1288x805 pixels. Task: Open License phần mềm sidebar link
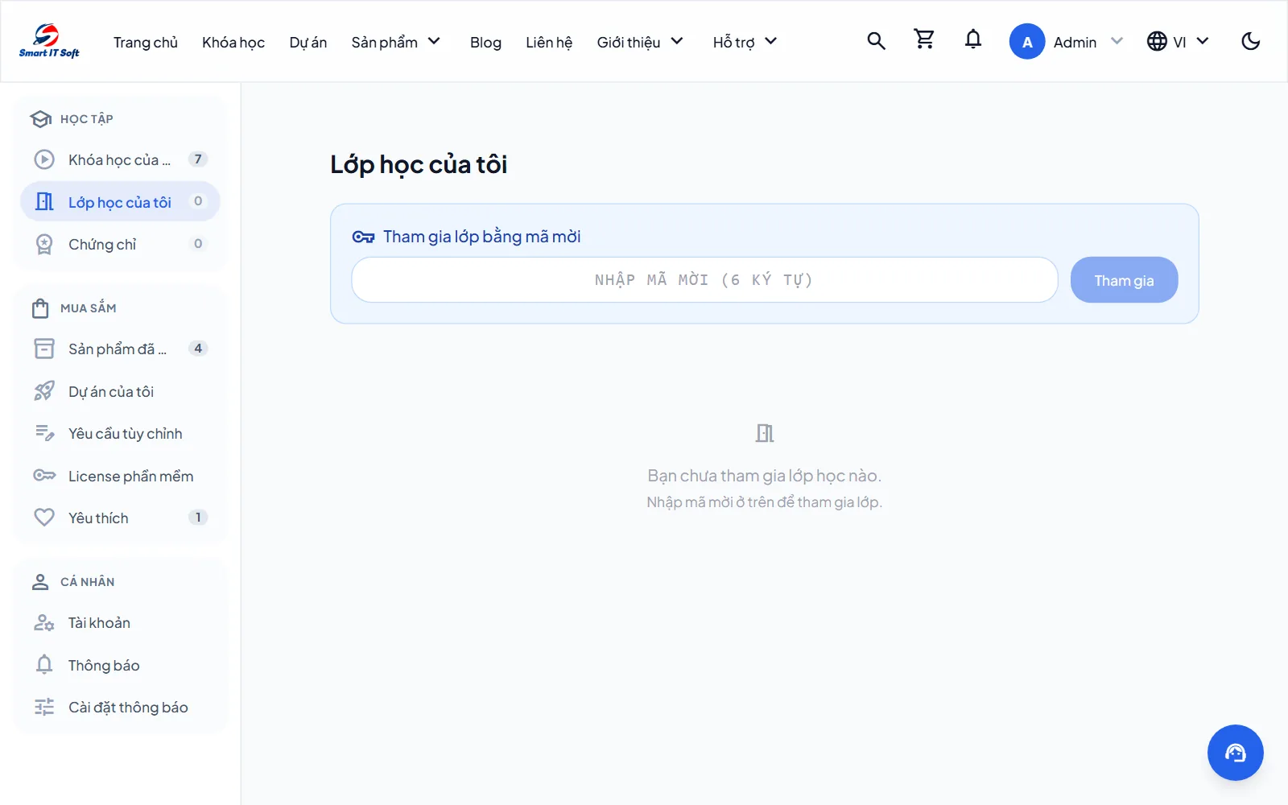(120, 476)
